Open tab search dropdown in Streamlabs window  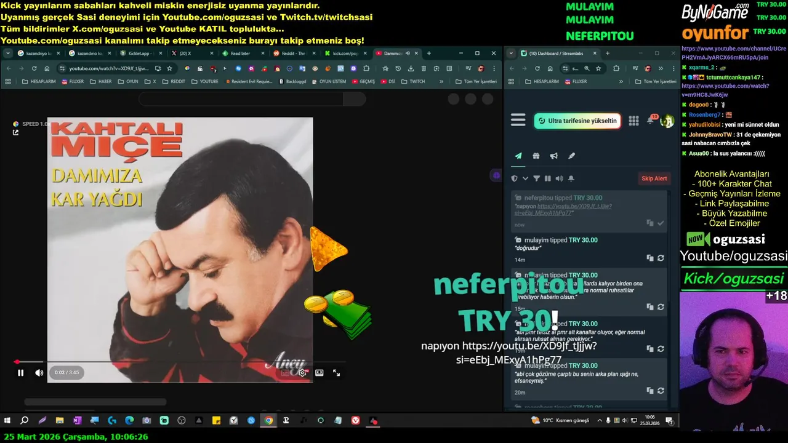click(x=511, y=54)
